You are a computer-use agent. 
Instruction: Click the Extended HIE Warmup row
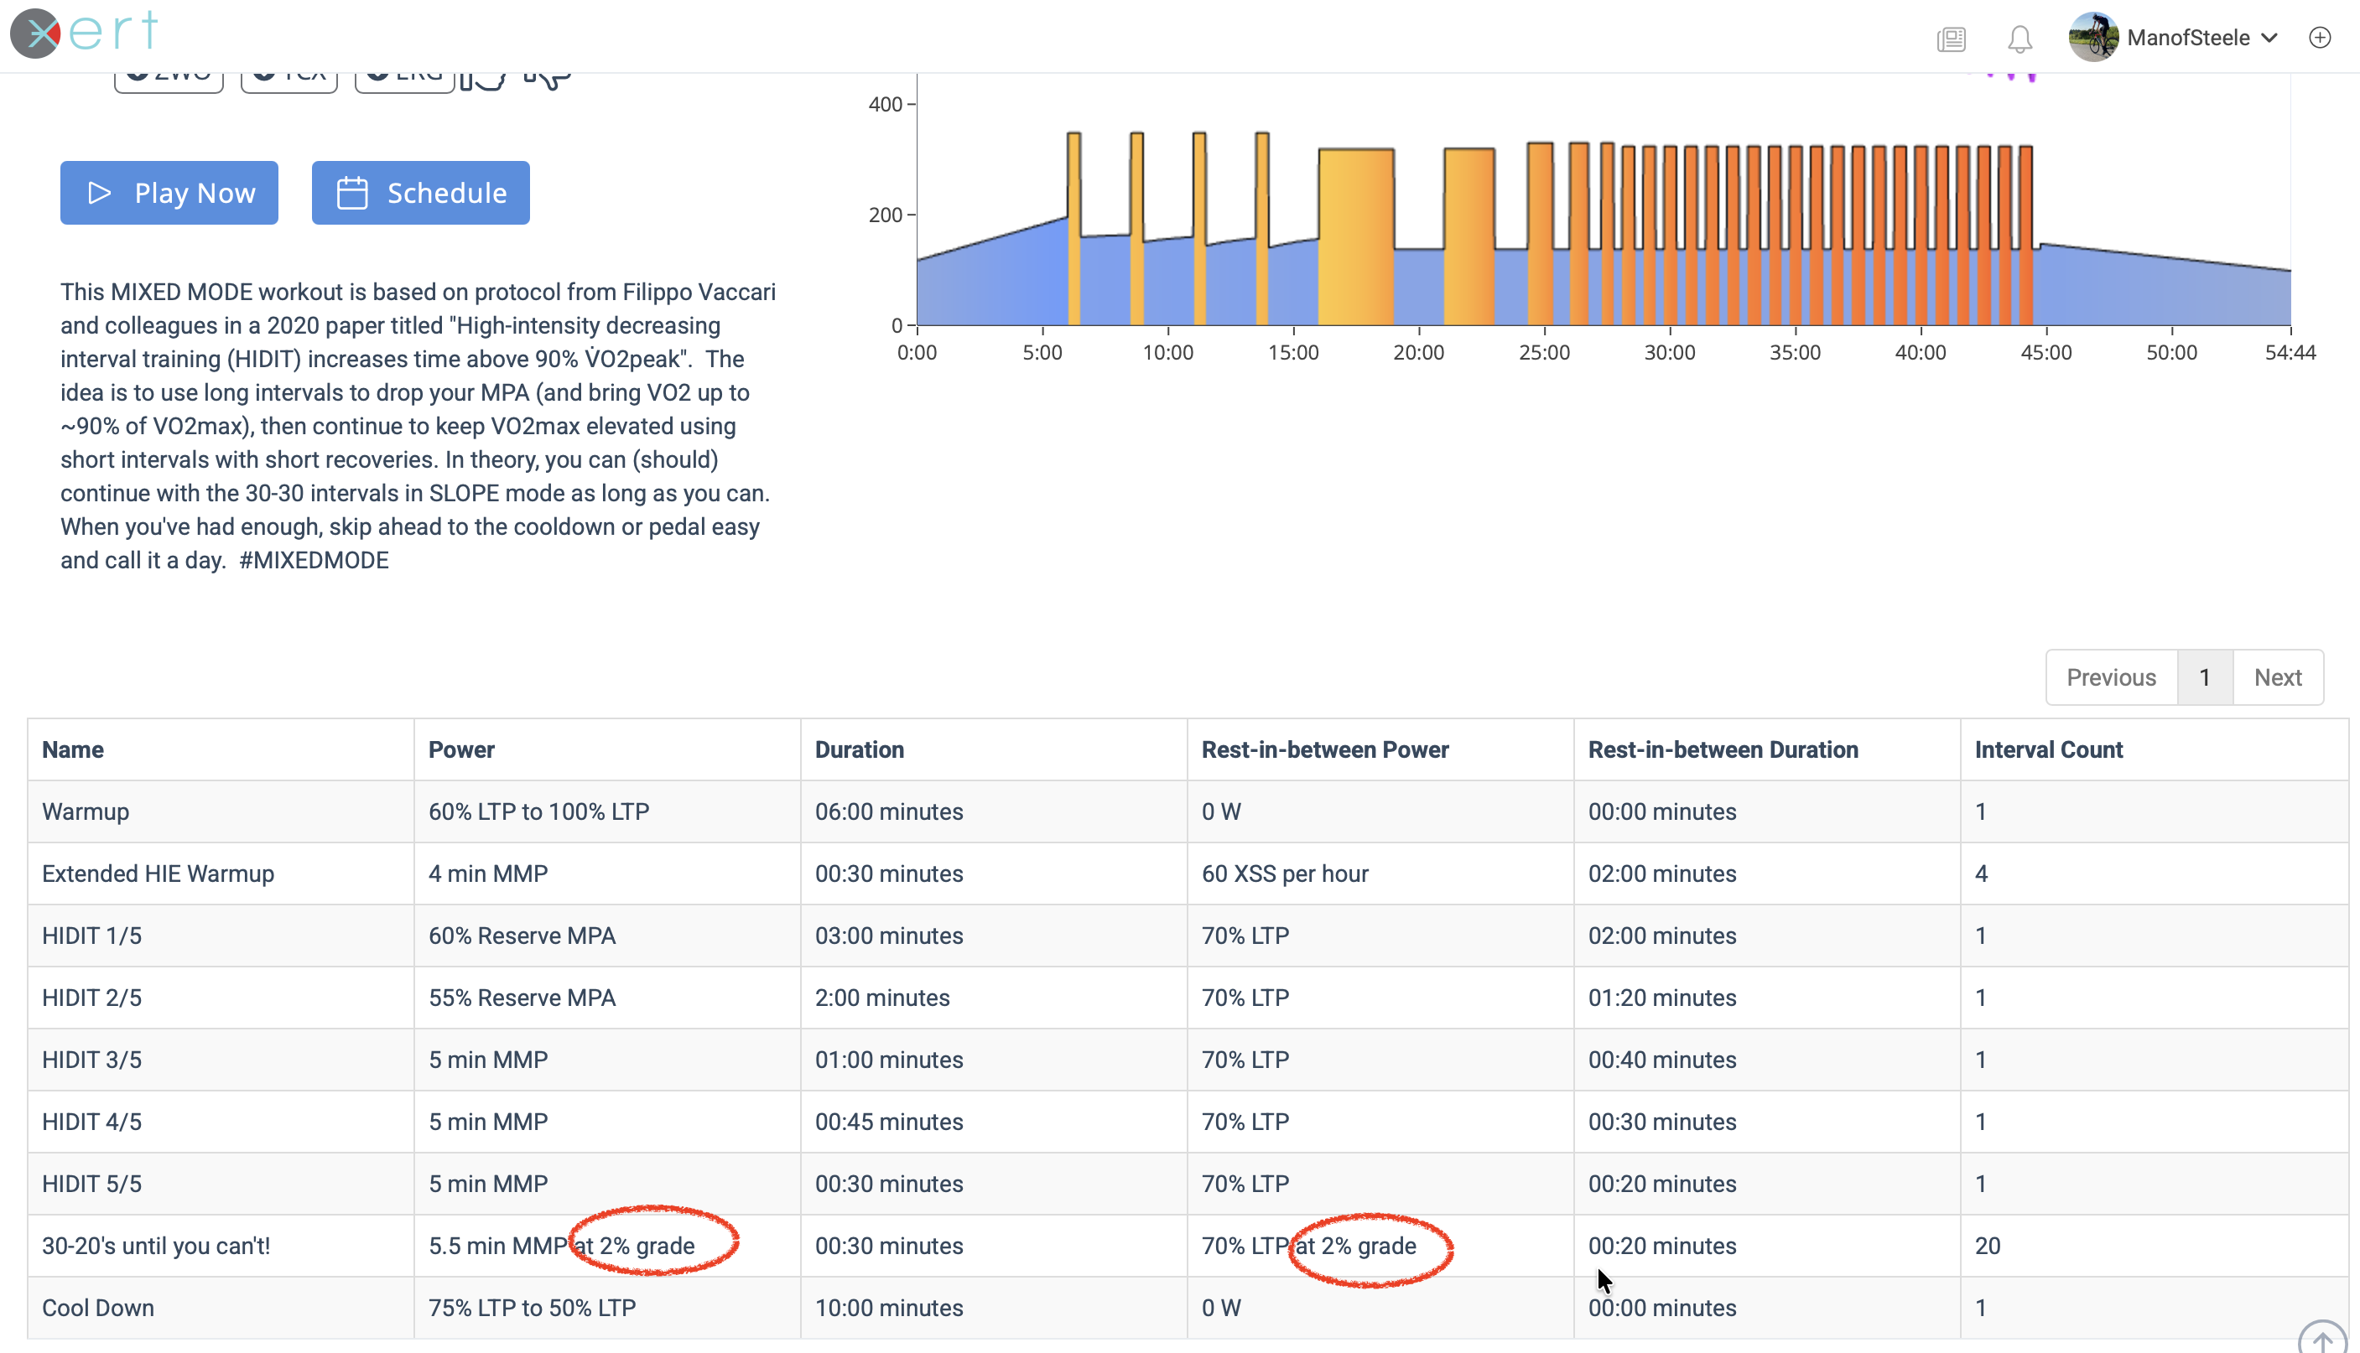[158, 873]
